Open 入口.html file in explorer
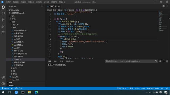Image resolution: width=170 pixels, height=95 pixels. pos(15,80)
